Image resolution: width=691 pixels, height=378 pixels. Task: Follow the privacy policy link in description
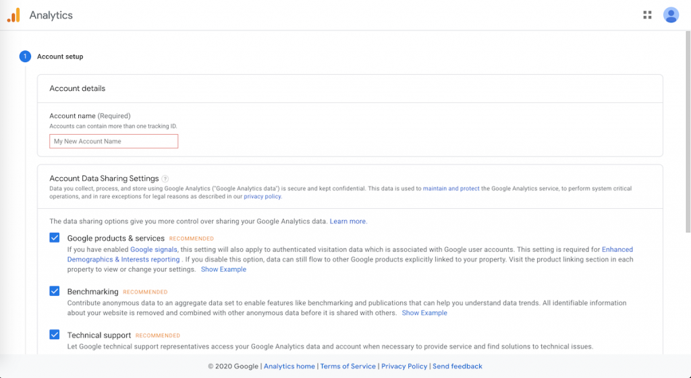262,197
